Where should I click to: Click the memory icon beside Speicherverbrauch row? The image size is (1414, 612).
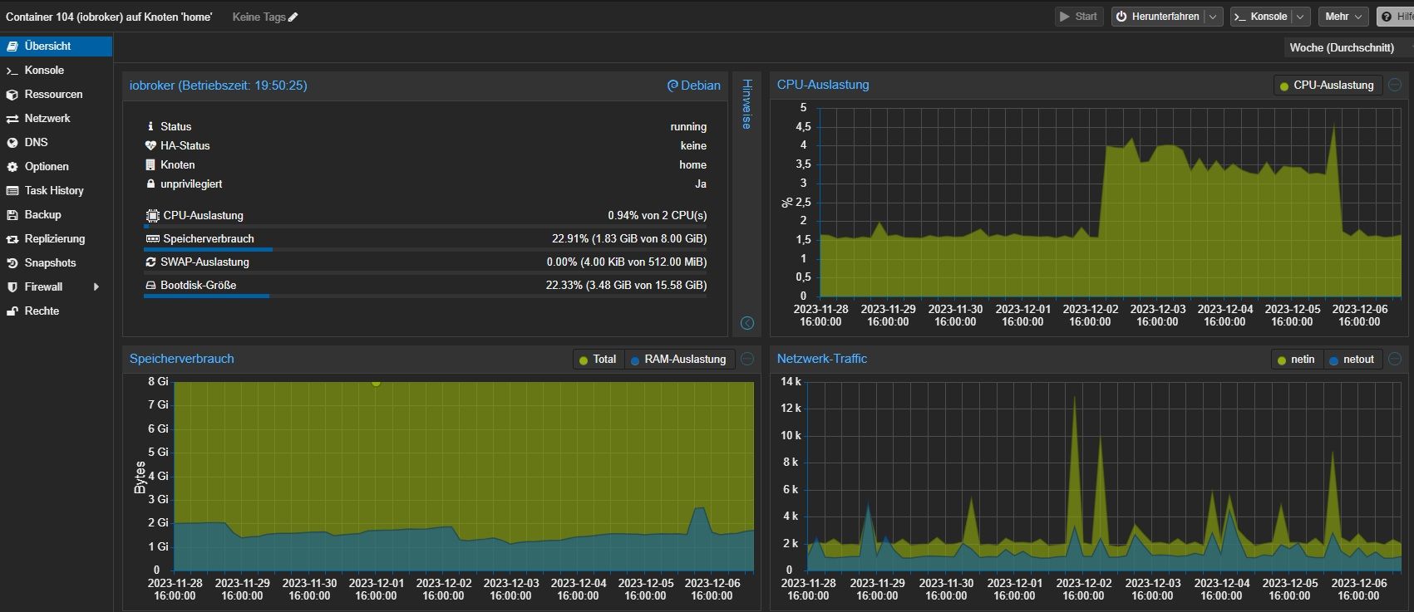coord(152,238)
